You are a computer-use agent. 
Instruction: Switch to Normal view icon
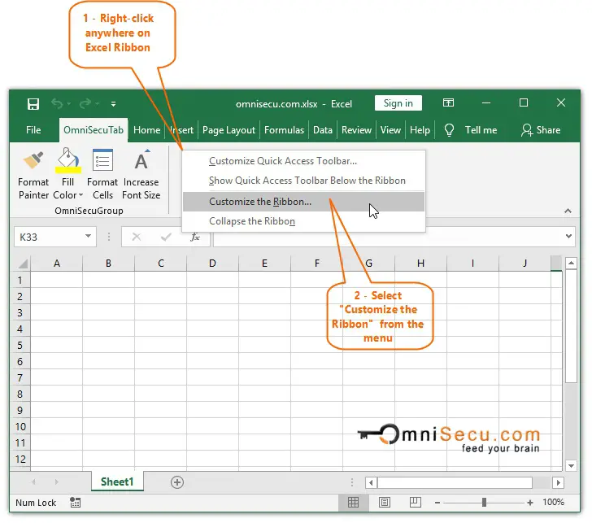click(354, 502)
